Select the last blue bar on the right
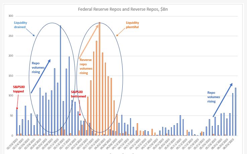 coord(236,111)
